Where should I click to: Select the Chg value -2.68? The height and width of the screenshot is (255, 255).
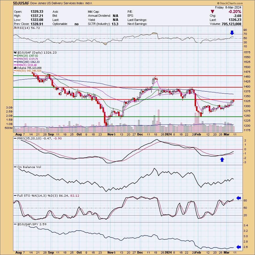tap(237, 16)
